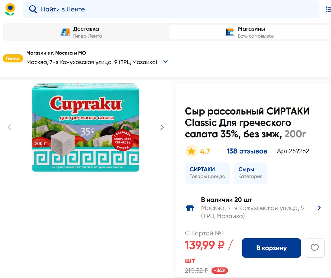Open store availability details arrow

pyautogui.click(x=319, y=208)
